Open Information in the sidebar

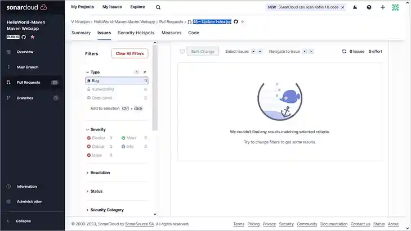coord(26,187)
